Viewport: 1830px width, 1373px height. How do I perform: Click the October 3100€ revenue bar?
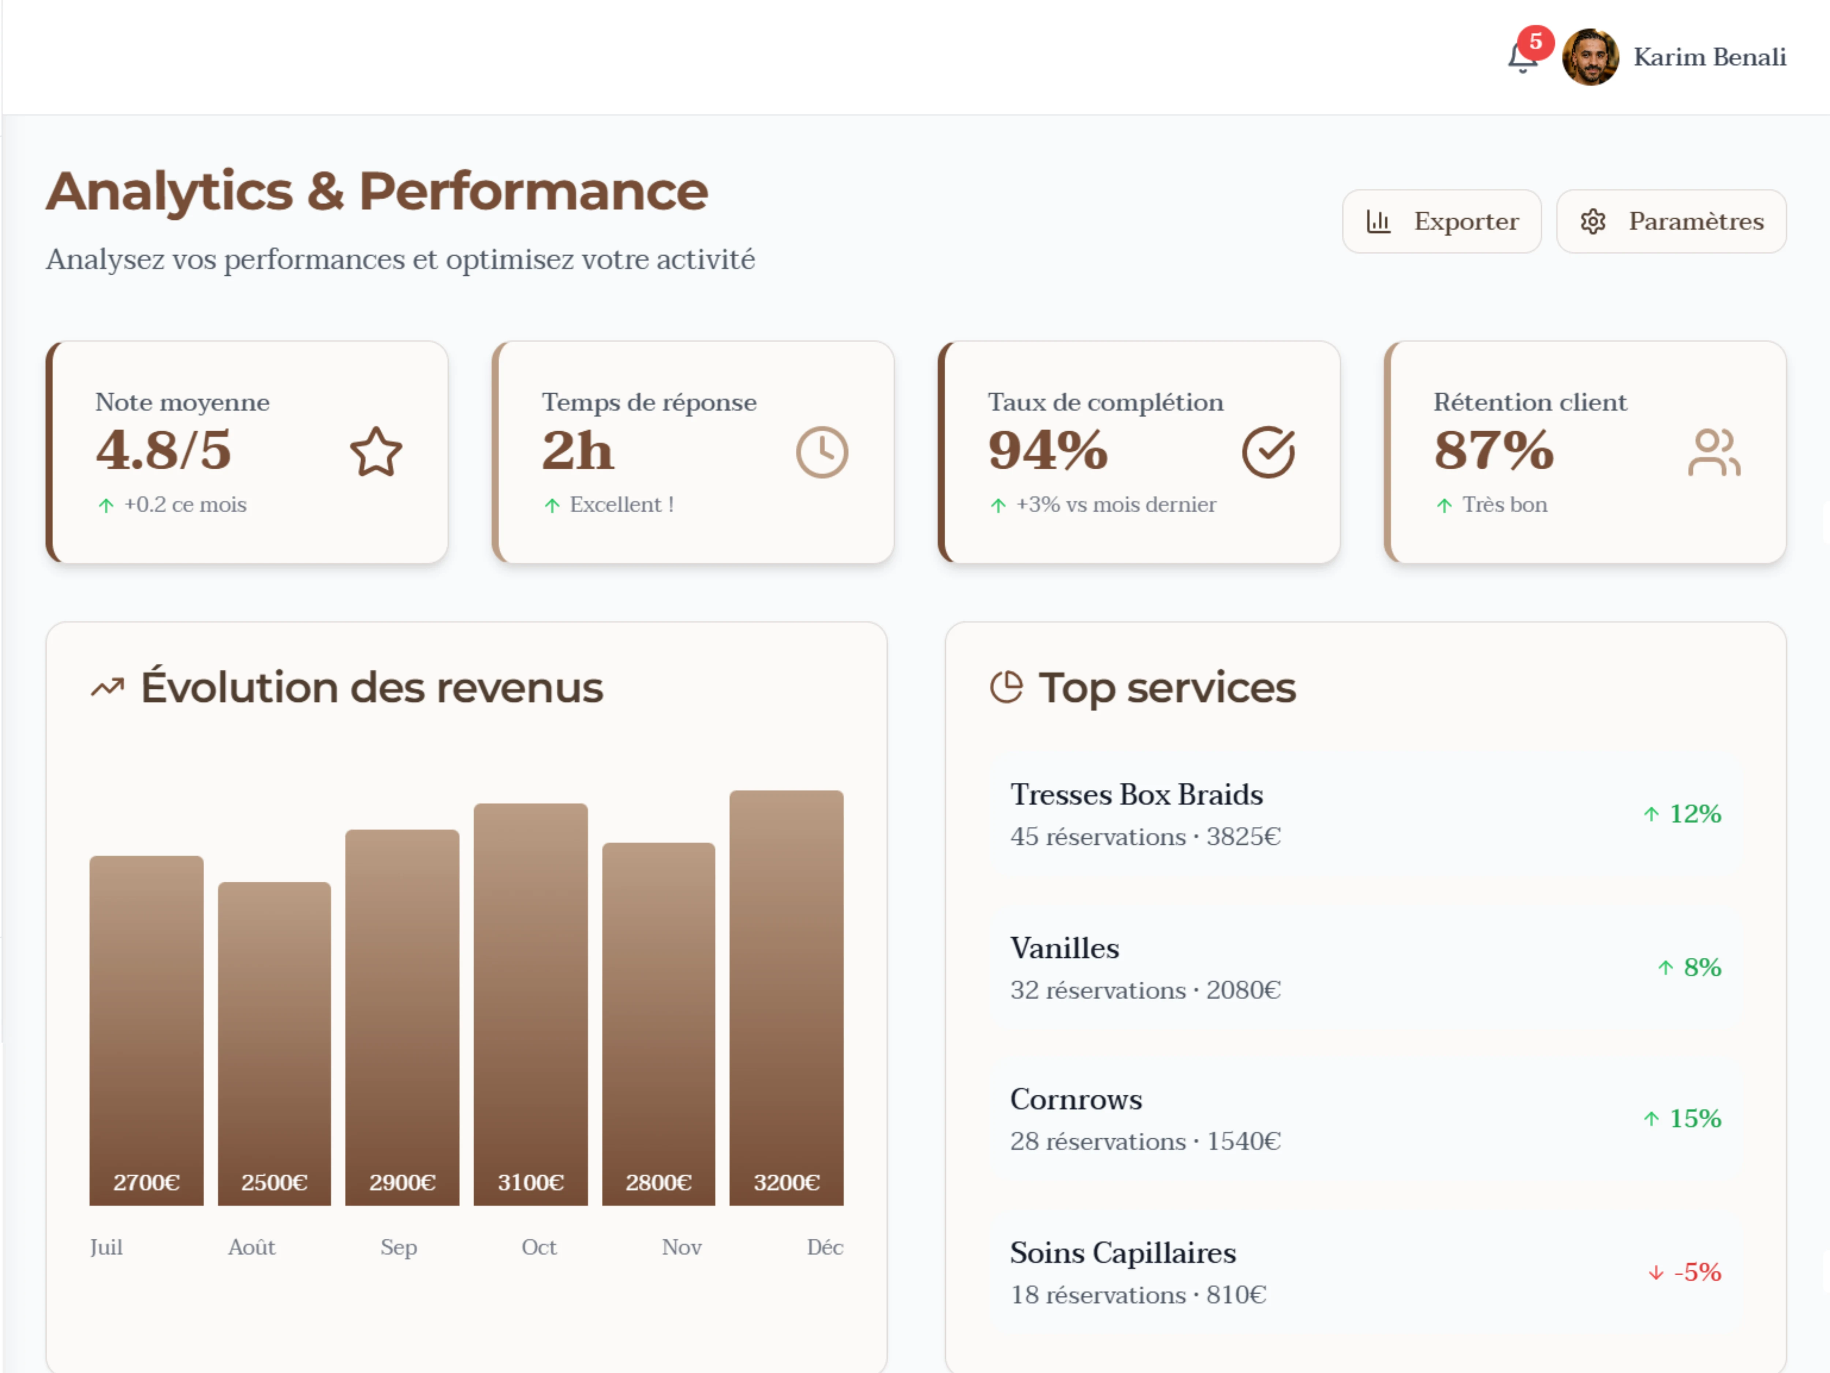(x=530, y=1003)
